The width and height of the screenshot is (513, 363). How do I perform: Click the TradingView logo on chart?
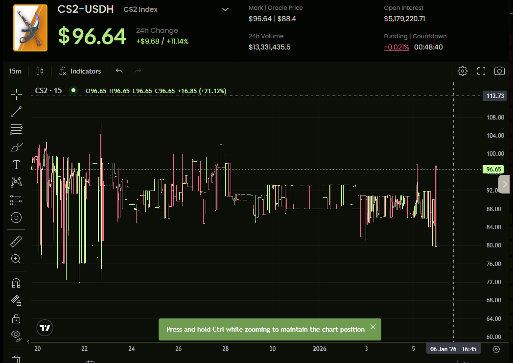click(45, 328)
